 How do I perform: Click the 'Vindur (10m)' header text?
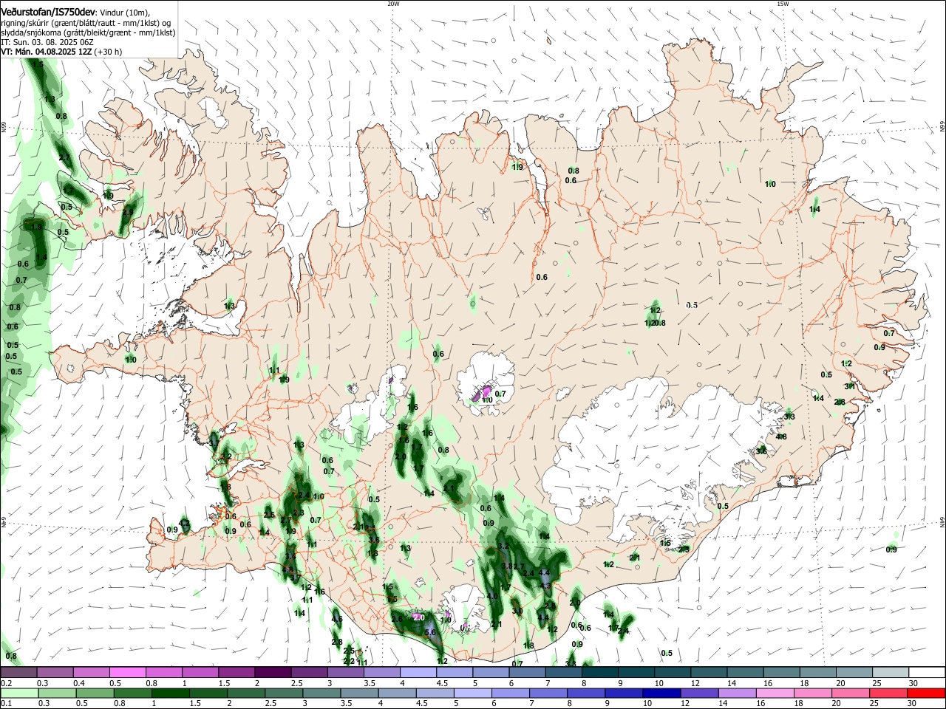[124, 11]
